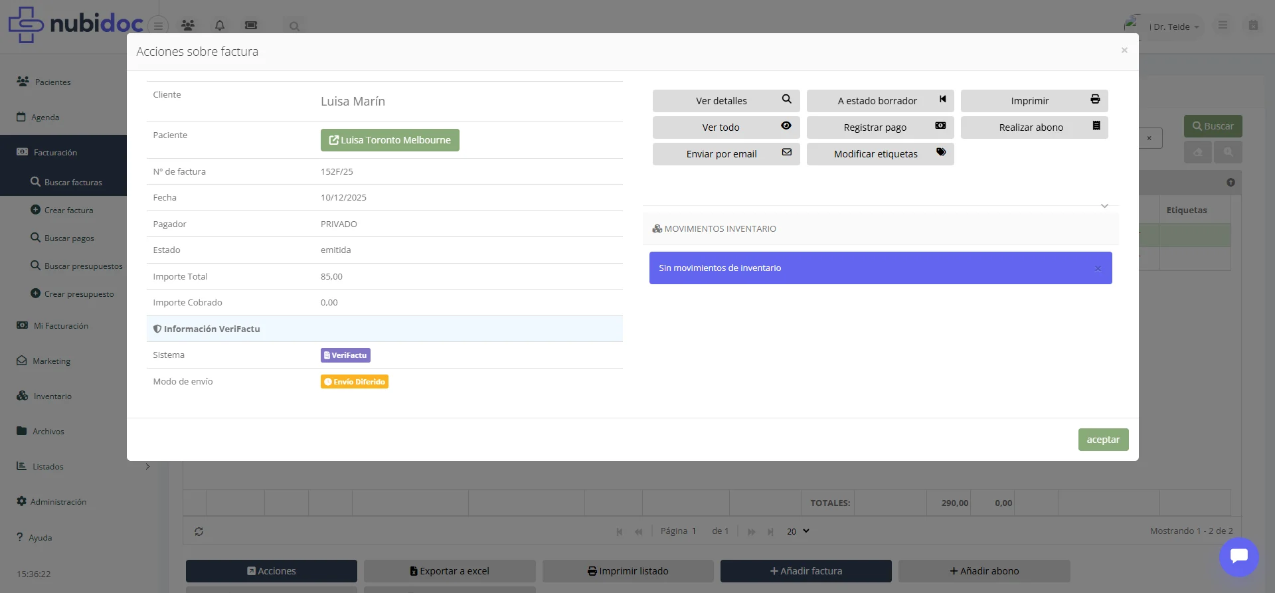This screenshot has height=593, width=1275.
Task: Open Crear presupuesto submenu item
Action: coord(72,294)
